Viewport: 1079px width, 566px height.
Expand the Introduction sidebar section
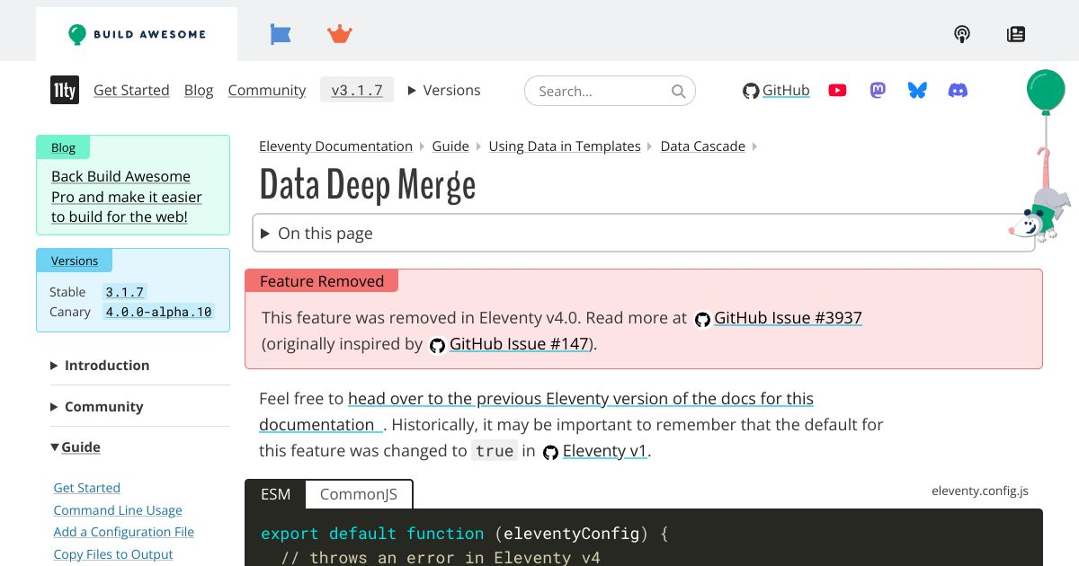coord(101,365)
